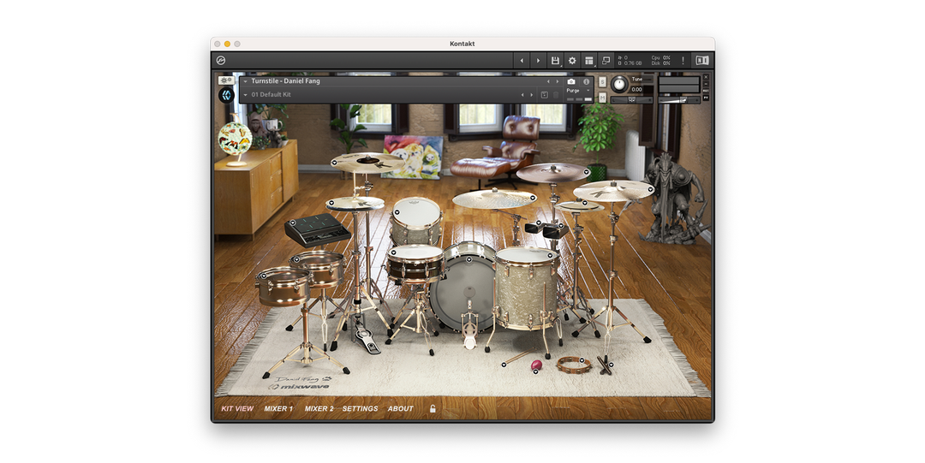Click the exclamation mark panic button
Screen dimensions: 925x463
pos(683,61)
